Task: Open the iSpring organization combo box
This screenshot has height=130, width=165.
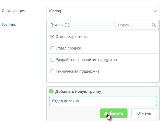Action: (x=103, y=11)
